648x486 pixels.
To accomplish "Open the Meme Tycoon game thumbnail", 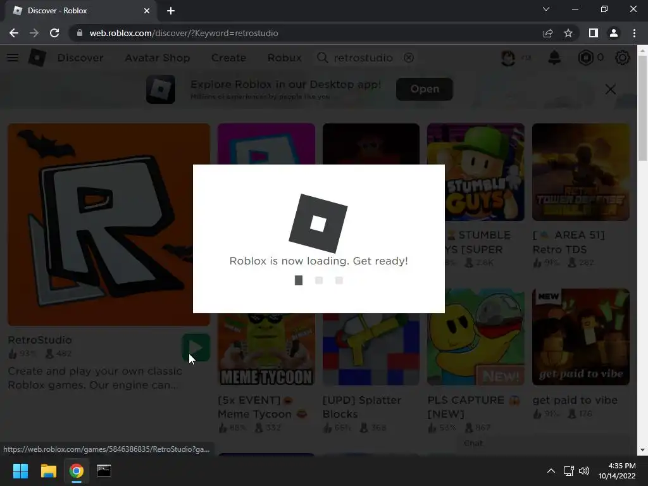I will (266, 349).
